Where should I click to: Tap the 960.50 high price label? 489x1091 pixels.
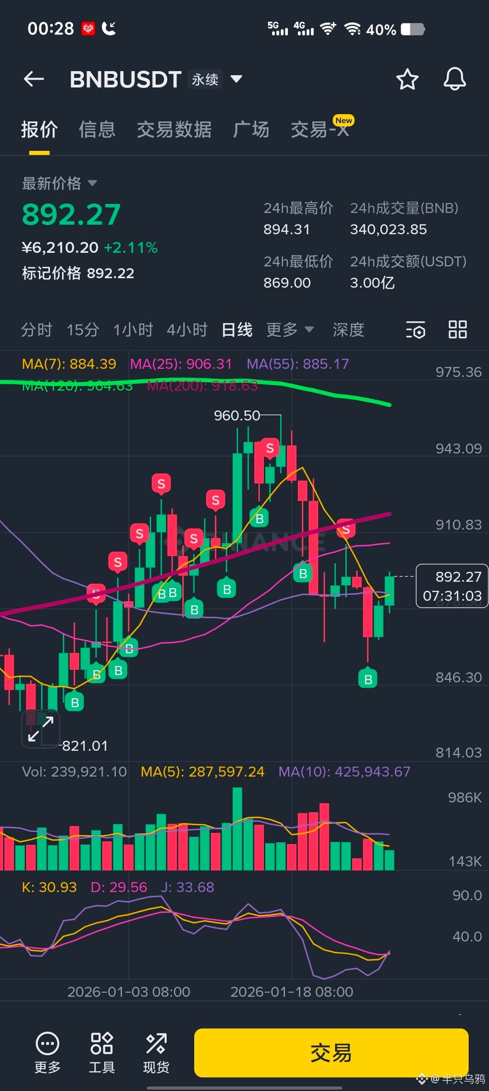(237, 415)
